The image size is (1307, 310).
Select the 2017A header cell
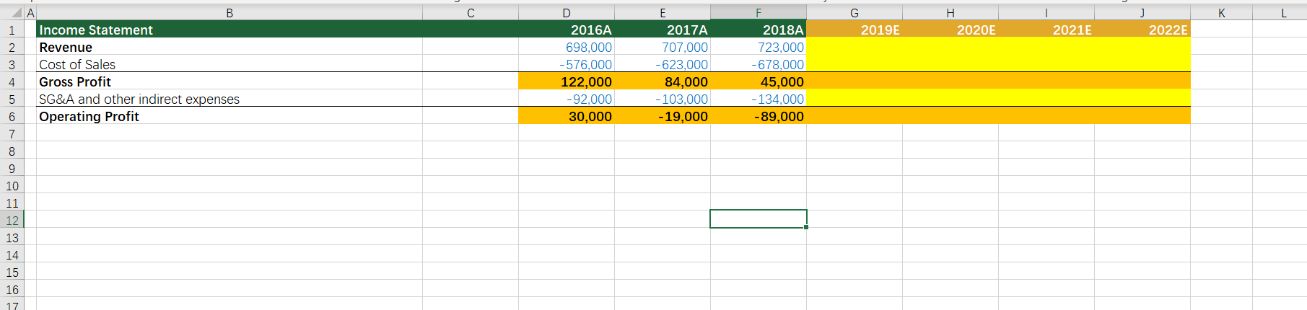point(663,30)
